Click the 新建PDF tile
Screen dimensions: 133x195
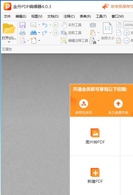coord(95,175)
